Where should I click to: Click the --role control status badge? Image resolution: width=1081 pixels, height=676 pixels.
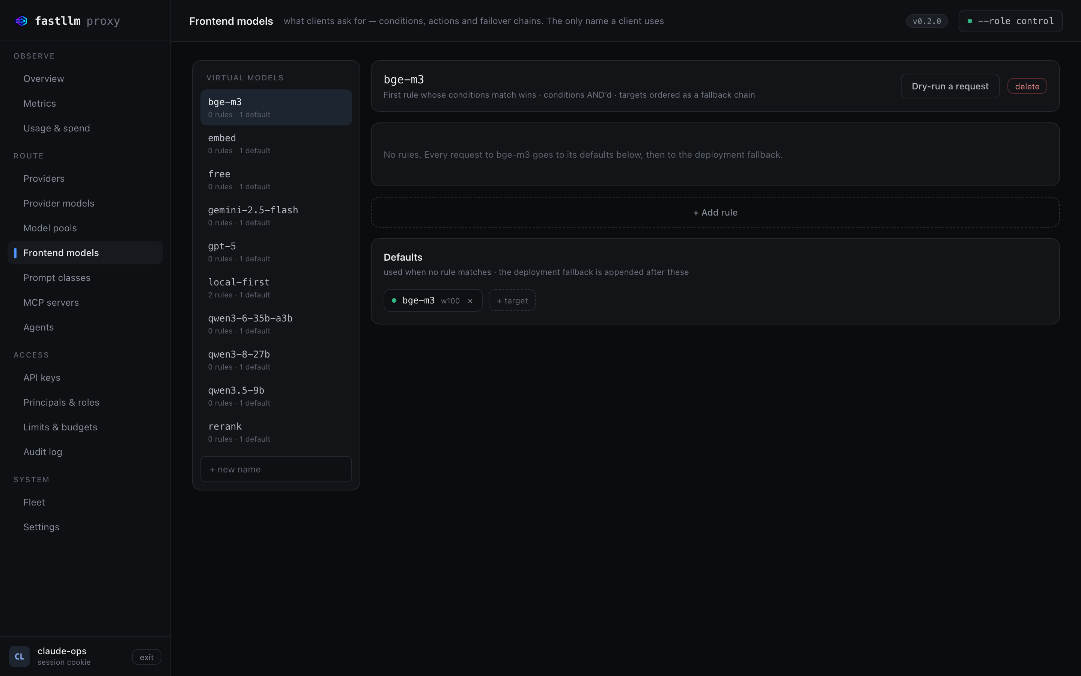1010,21
